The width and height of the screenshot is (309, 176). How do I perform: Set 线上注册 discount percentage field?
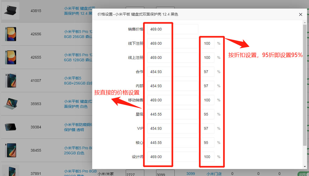[208, 58]
